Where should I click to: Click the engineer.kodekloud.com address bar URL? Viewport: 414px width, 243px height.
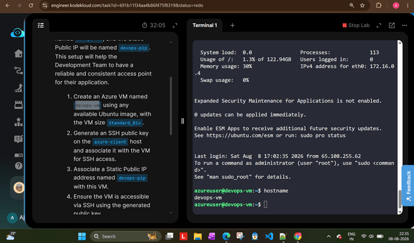click(127, 5)
